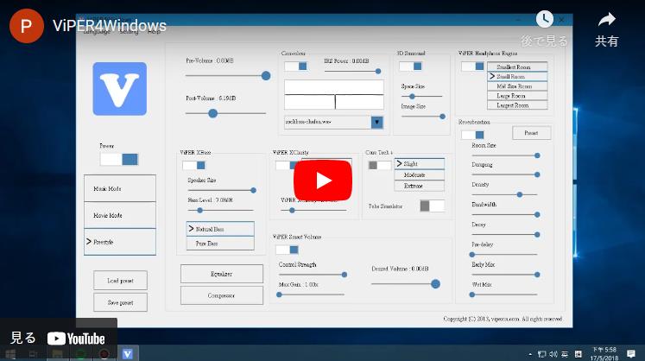This screenshot has width=645, height=361.
Task: Click the reverberation Preset button
Action: 531,133
